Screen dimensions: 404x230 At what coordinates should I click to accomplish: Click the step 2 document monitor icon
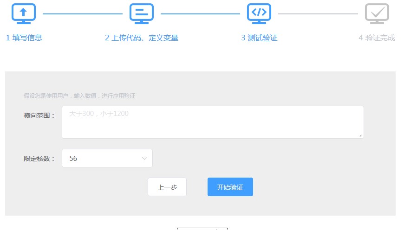click(142, 13)
